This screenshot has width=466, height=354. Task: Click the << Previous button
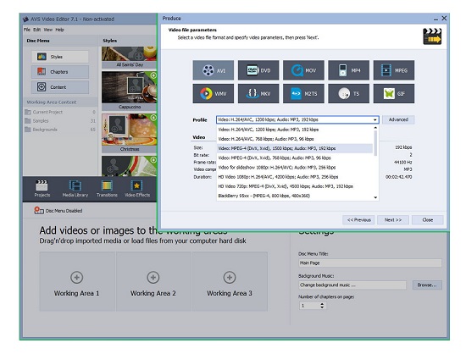point(358,220)
